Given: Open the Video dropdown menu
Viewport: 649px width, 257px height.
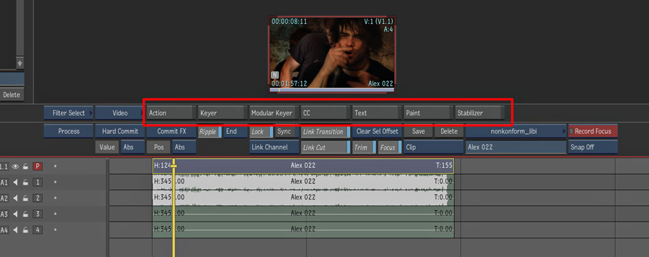Looking at the screenshot, I should pos(120,112).
